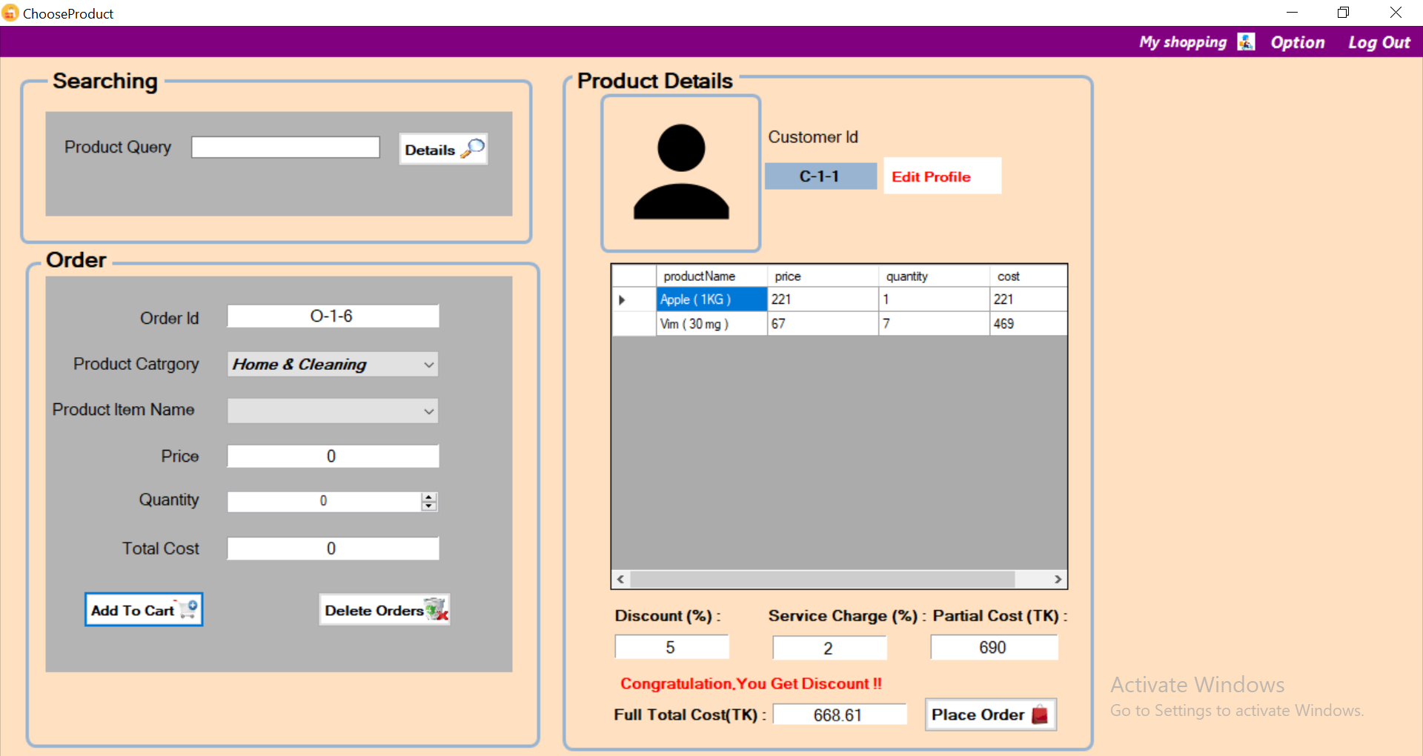Click the Product Query search field

coord(285,147)
